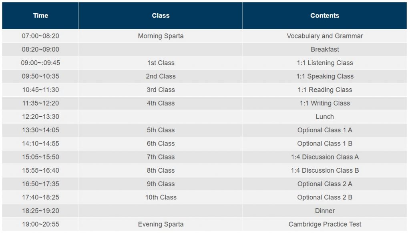Click the Class column header
The image size is (410, 233).
(x=161, y=16)
